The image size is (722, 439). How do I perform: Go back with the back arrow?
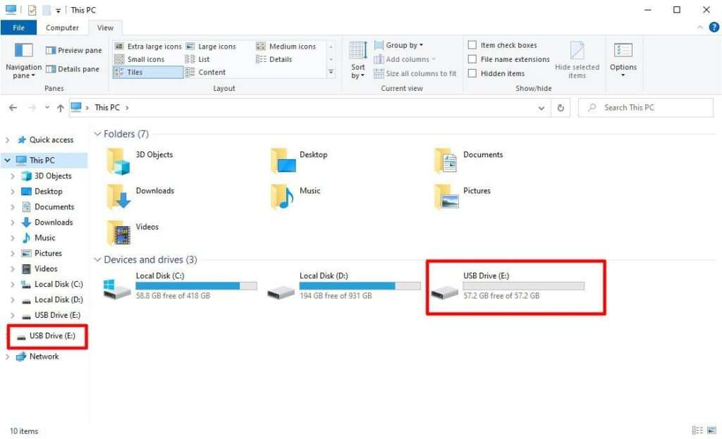pyautogui.click(x=13, y=108)
